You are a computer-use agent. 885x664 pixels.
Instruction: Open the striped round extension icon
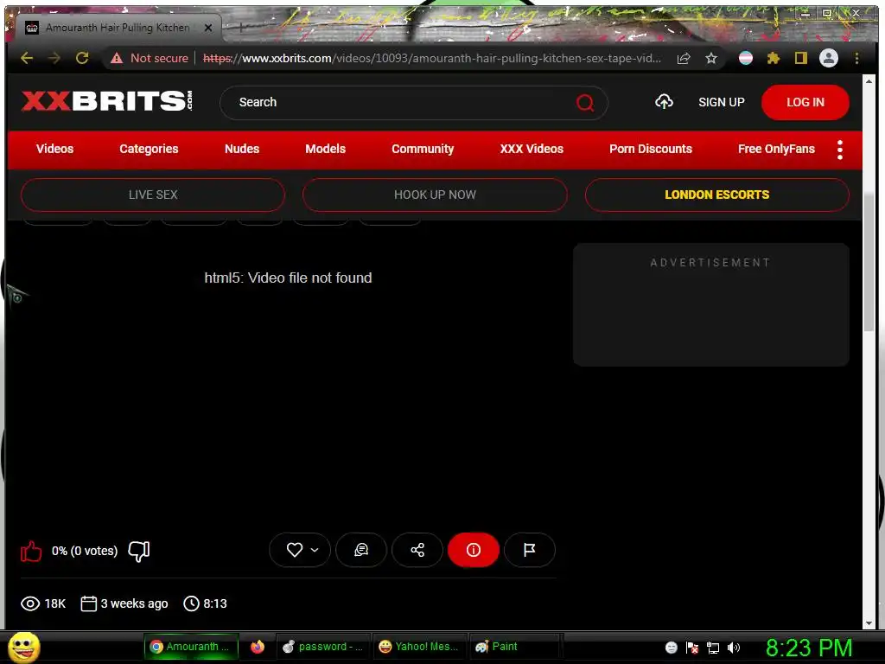(x=746, y=58)
